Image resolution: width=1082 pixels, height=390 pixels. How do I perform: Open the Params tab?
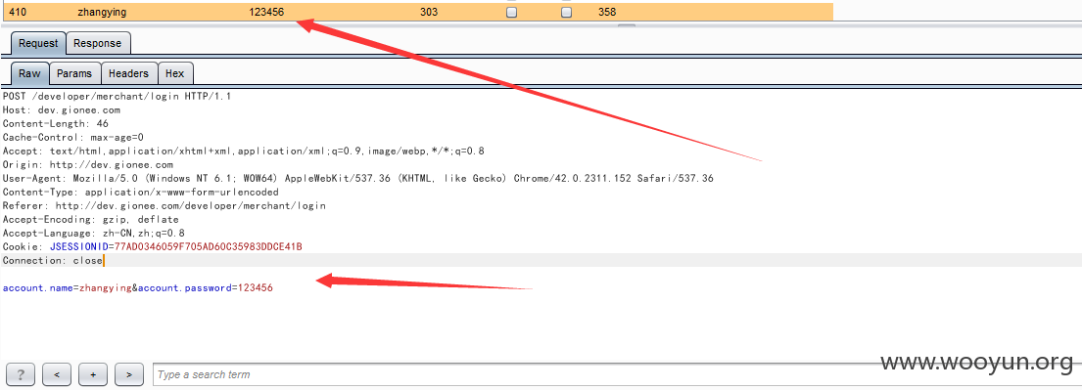click(x=74, y=73)
